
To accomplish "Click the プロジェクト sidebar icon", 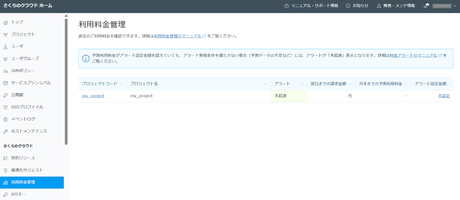I will tap(5, 34).
